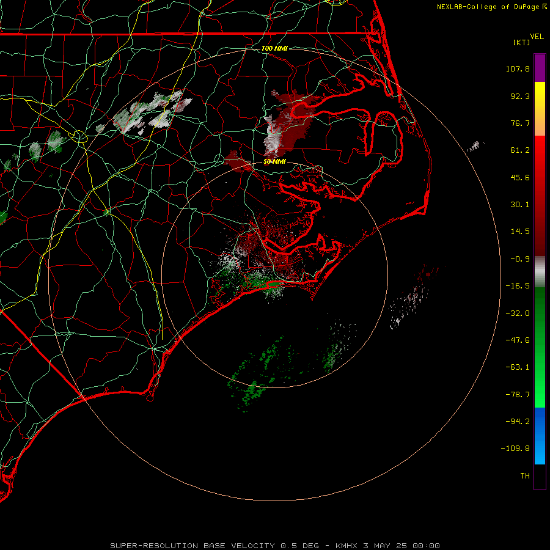The width and height of the screenshot is (550, 550).
Task: Select the -109.8 velocity scale value
Action: [x=515, y=449]
